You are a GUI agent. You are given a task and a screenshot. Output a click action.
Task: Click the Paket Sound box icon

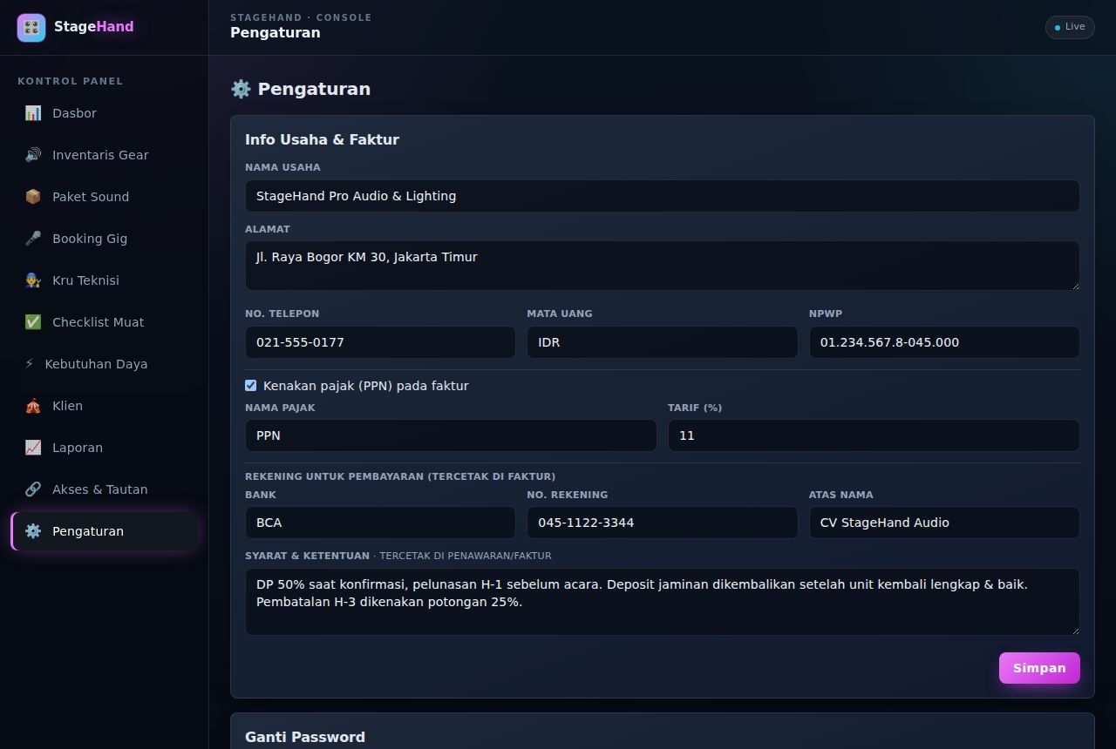point(33,197)
